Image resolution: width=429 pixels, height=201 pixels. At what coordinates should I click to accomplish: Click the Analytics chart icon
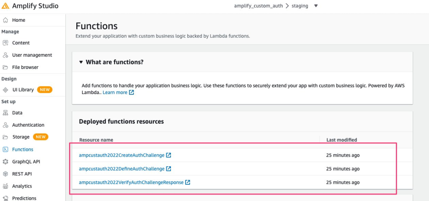point(5,186)
